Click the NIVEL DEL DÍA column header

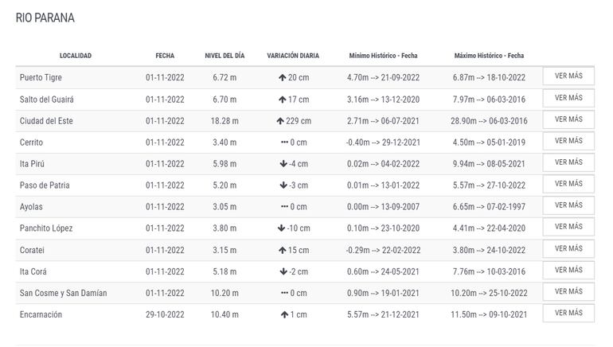pos(225,56)
